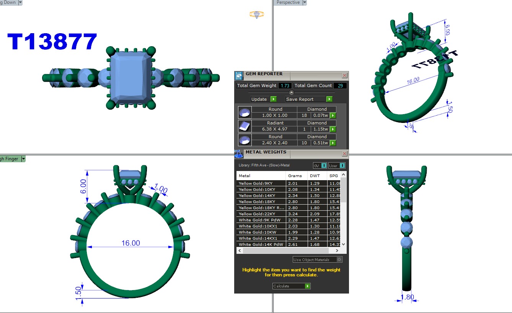The image size is (512, 313).
Task: Collapse the Gem Reporter summary section
Action: pyautogui.click(x=292, y=92)
